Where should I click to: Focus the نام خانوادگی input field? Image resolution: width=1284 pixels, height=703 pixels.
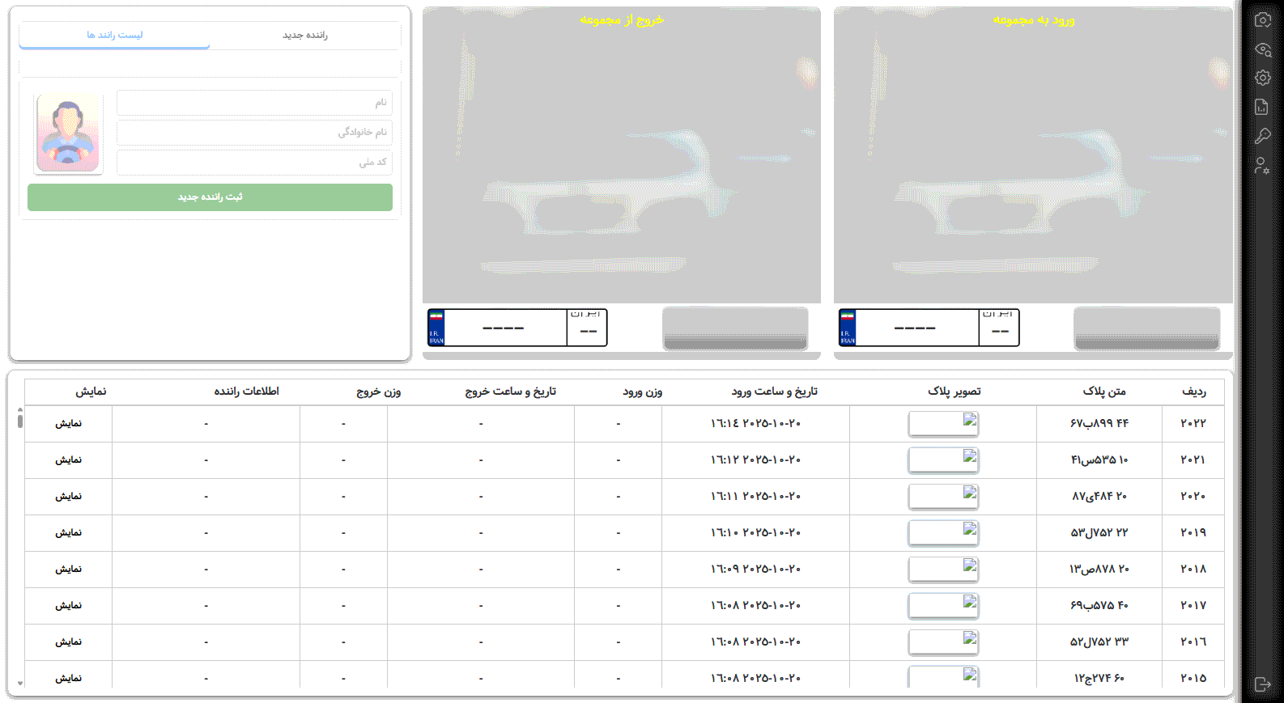[x=254, y=132]
